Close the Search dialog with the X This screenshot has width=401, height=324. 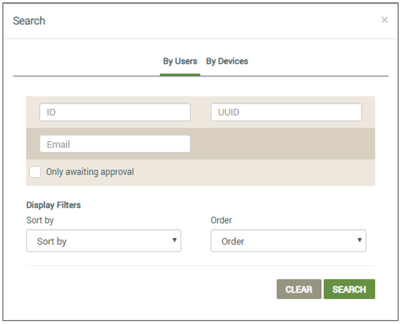384,19
